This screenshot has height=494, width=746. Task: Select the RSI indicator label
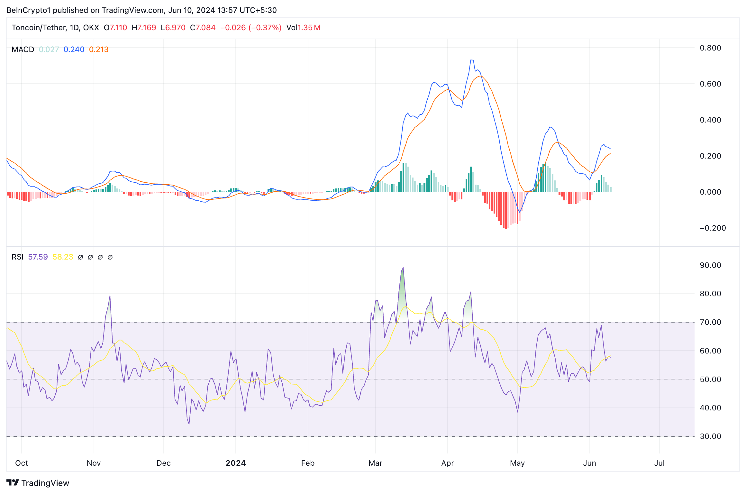pos(17,257)
